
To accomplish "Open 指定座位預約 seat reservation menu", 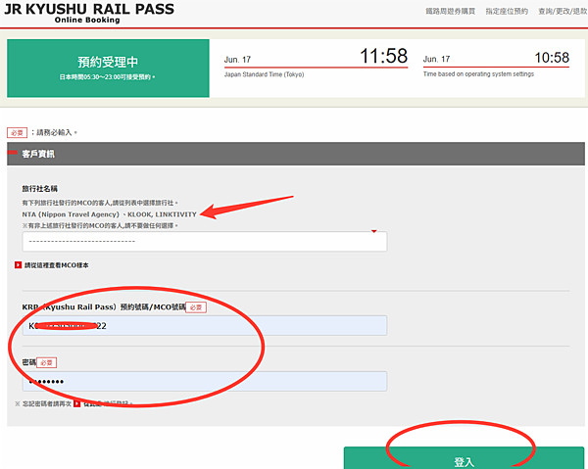I will [507, 11].
